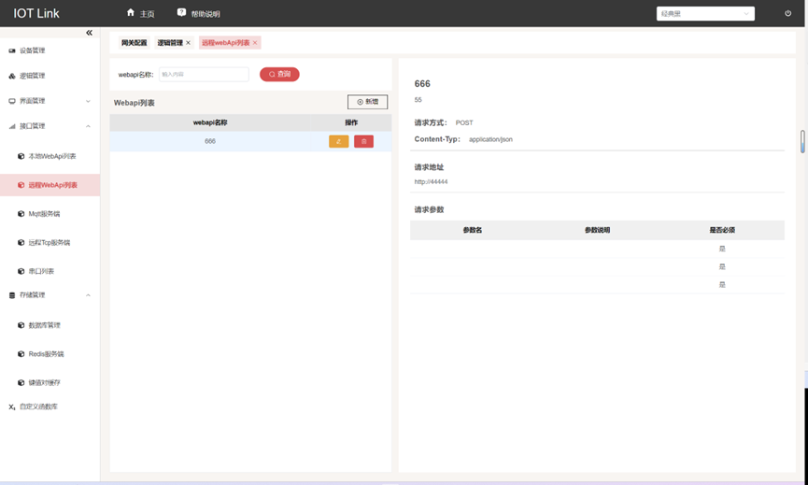Delete the 666 webapi entry
Viewport: 808px width, 485px height.
363,141
